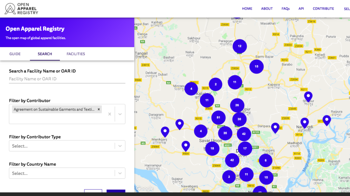Click the cluster marker showing 17

(x=245, y=148)
